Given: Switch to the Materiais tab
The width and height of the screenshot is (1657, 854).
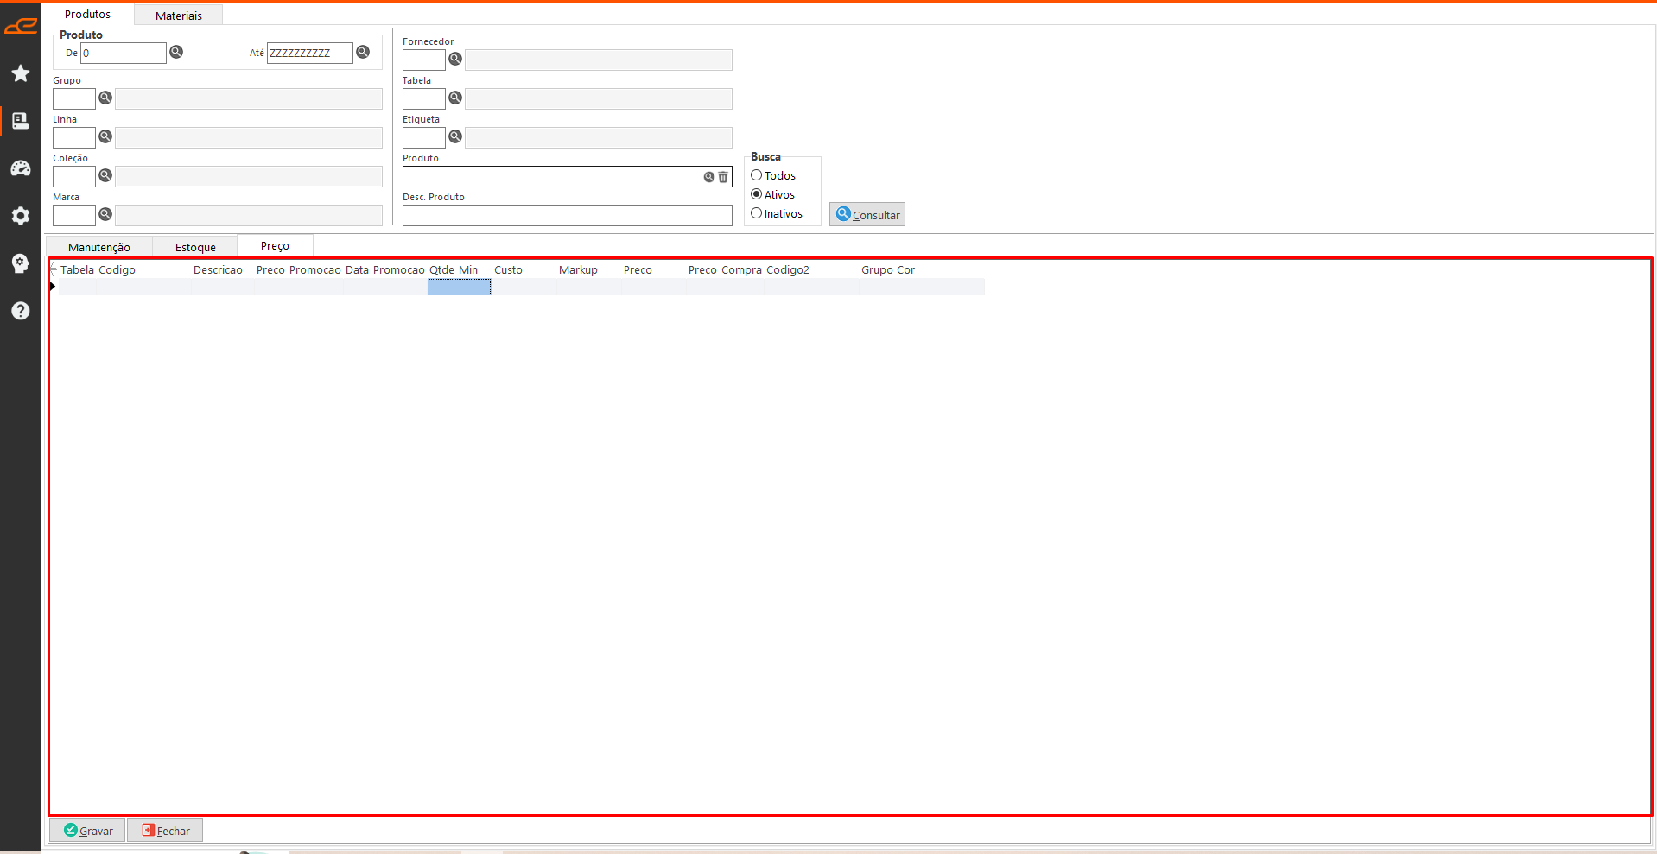Looking at the screenshot, I should (x=178, y=16).
